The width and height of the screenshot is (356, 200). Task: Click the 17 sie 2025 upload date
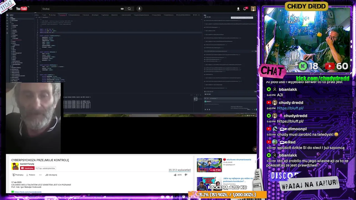(16, 182)
